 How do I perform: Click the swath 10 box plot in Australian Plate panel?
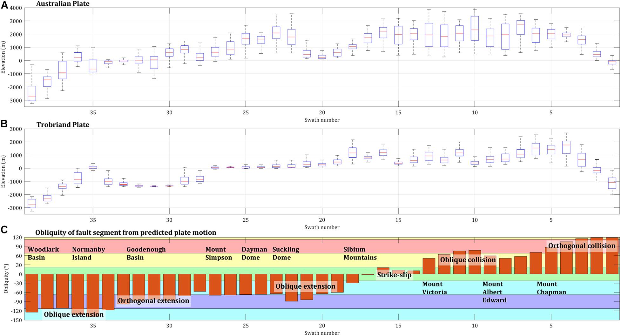click(x=475, y=31)
